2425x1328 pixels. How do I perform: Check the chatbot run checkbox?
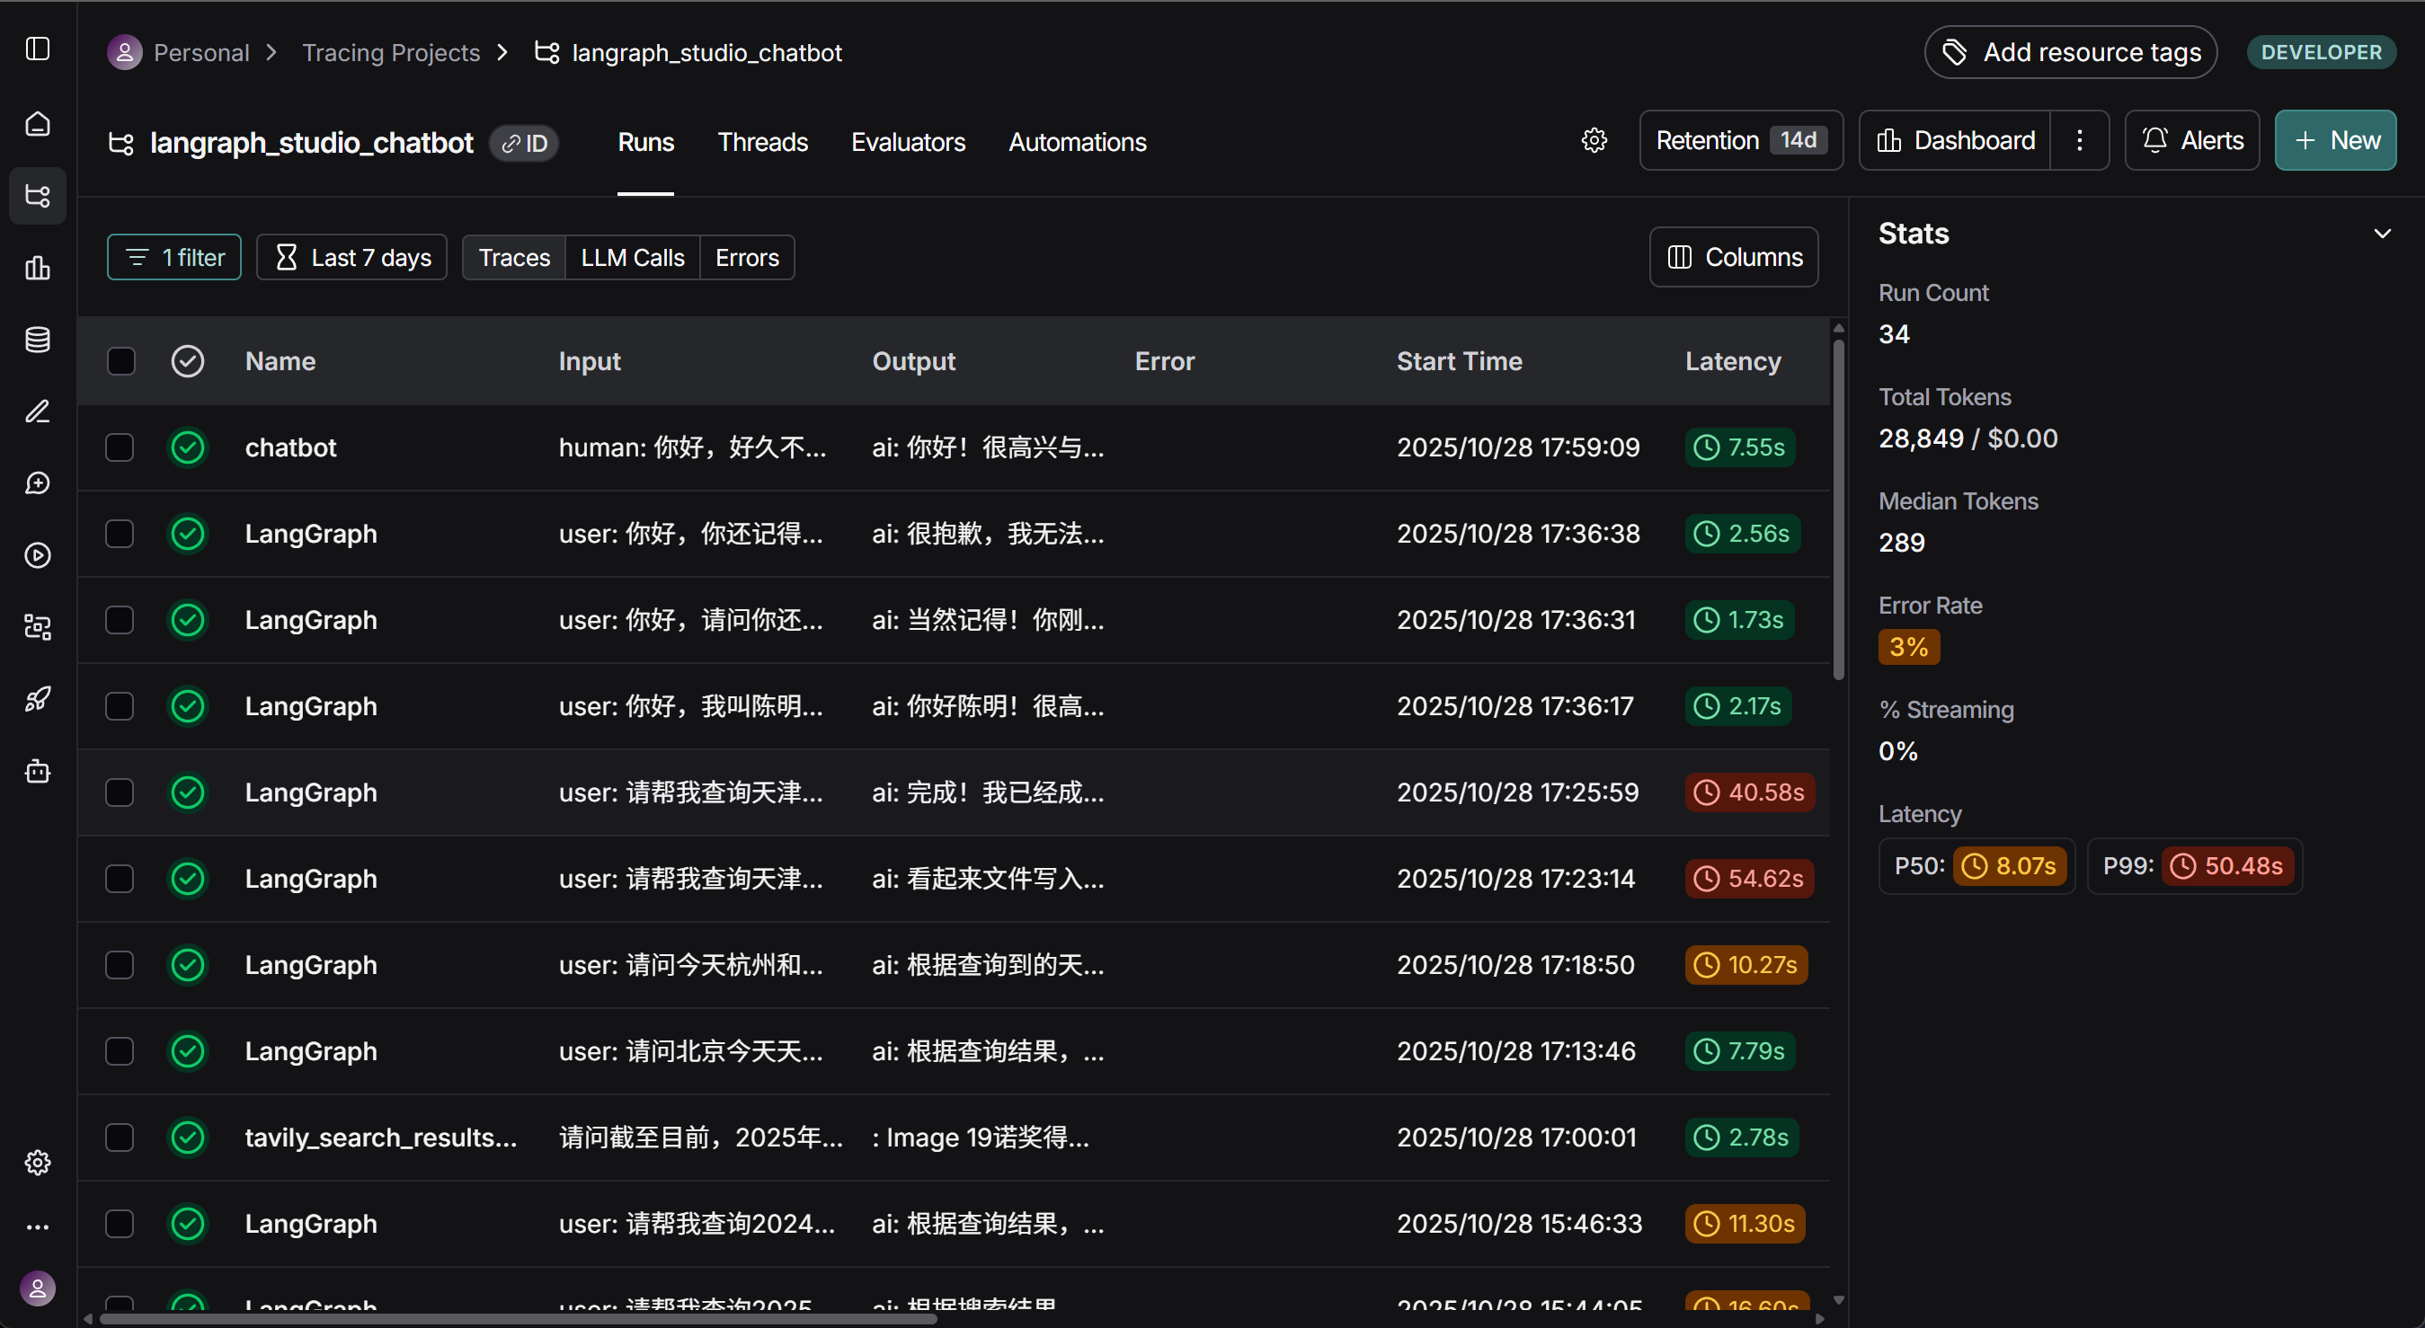tap(120, 447)
